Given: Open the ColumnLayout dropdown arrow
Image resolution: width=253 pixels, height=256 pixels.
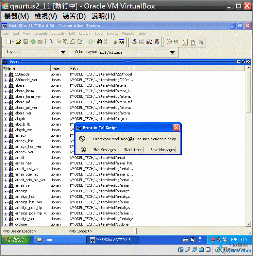Looking at the screenshot, I should (172, 52).
